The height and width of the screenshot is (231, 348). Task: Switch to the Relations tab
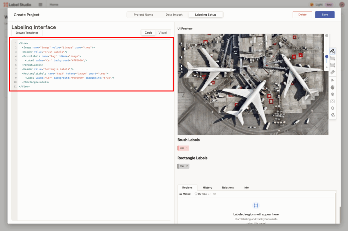[228, 188]
